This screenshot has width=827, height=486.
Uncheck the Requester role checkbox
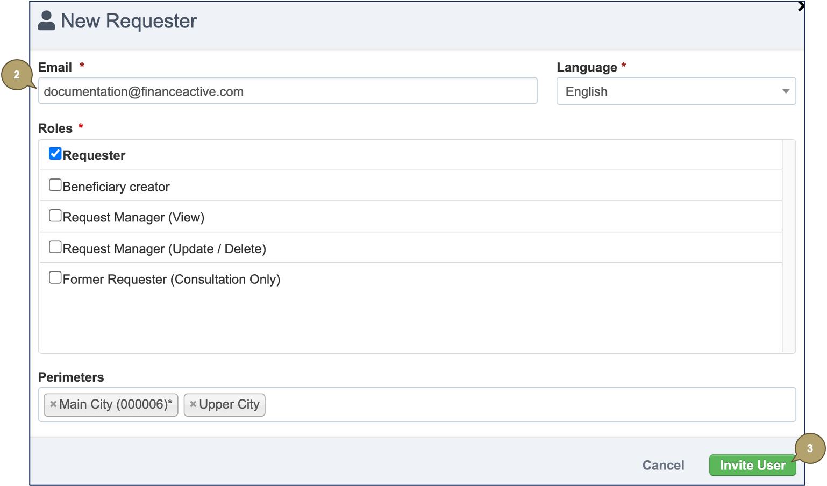coord(55,154)
